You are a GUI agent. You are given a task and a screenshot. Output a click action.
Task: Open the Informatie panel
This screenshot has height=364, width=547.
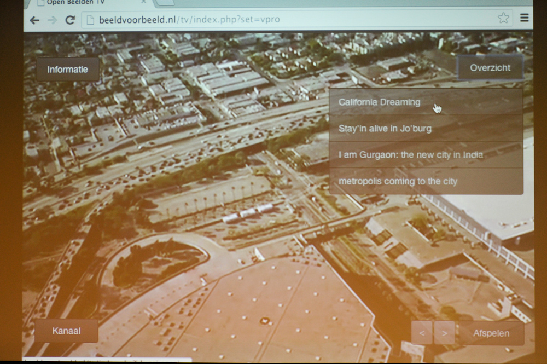point(68,70)
